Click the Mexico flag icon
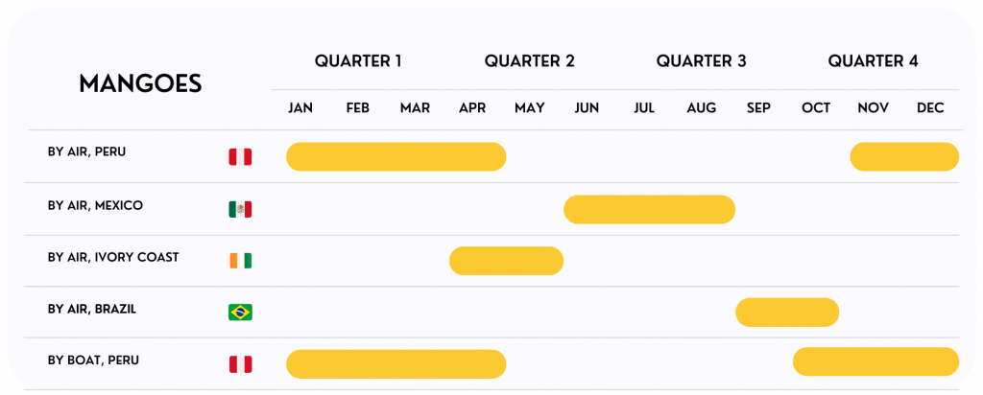This screenshot has width=983, height=395. click(240, 209)
